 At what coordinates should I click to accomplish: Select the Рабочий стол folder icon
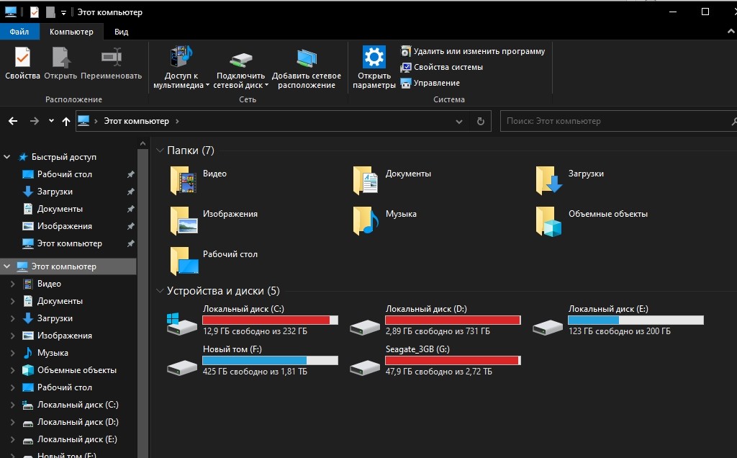(x=184, y=261)
